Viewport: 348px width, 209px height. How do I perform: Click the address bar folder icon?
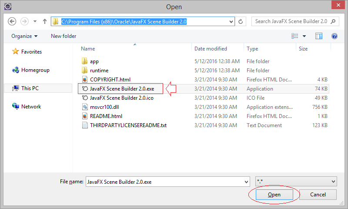(x=56, y=21)
